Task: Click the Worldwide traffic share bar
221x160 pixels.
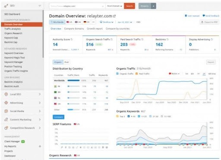Action: tap(73, 80)
